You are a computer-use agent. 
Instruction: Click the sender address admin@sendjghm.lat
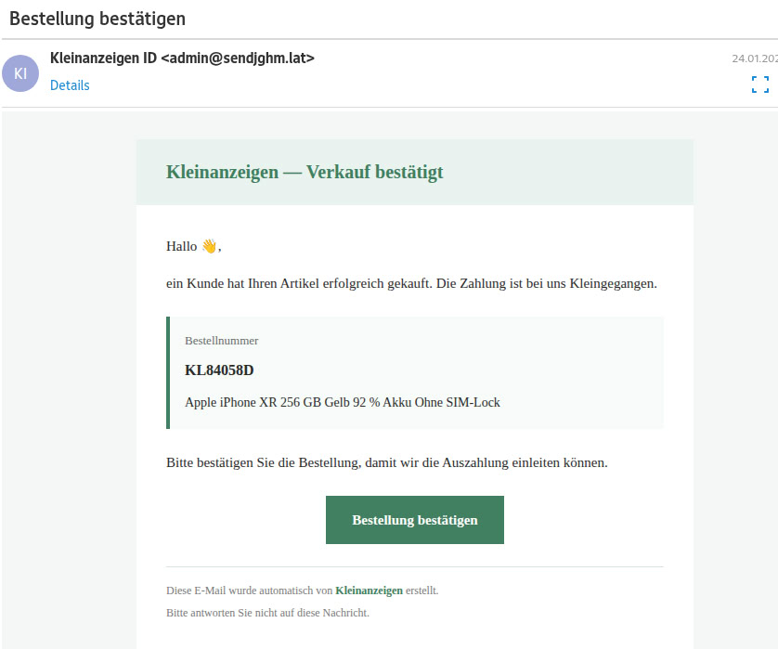[238, 58]
